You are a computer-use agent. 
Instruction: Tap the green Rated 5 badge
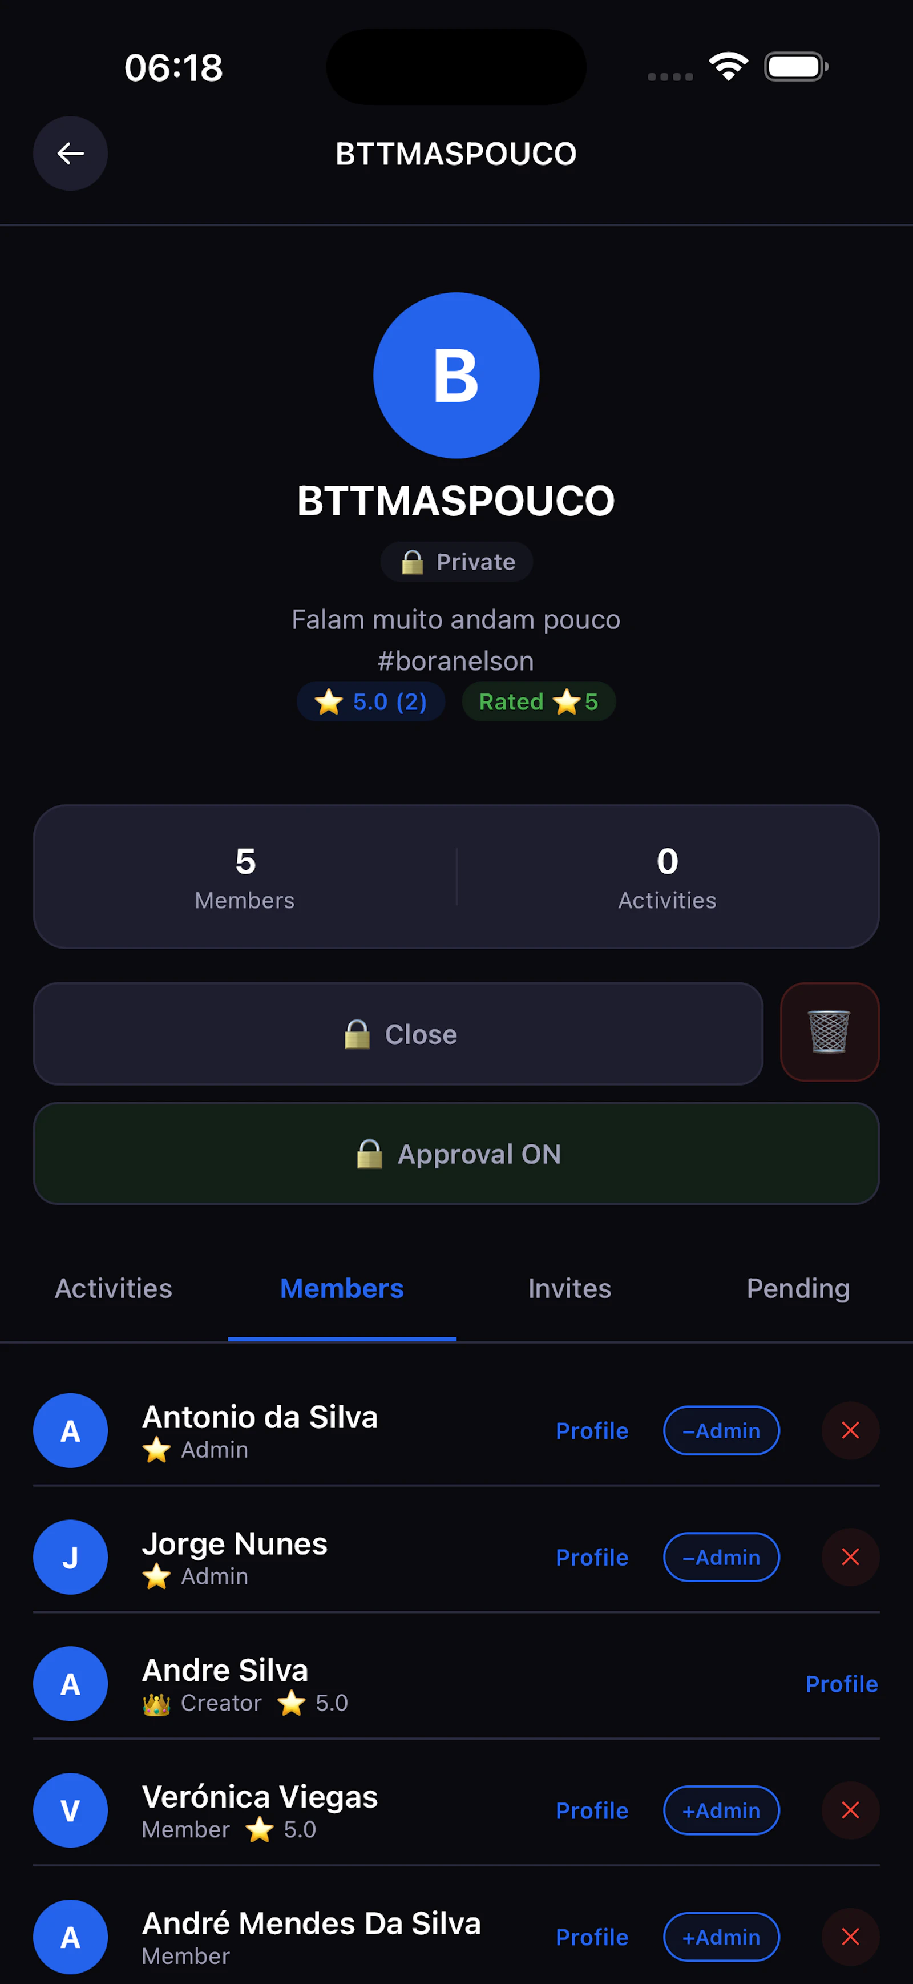coord(539,701)
